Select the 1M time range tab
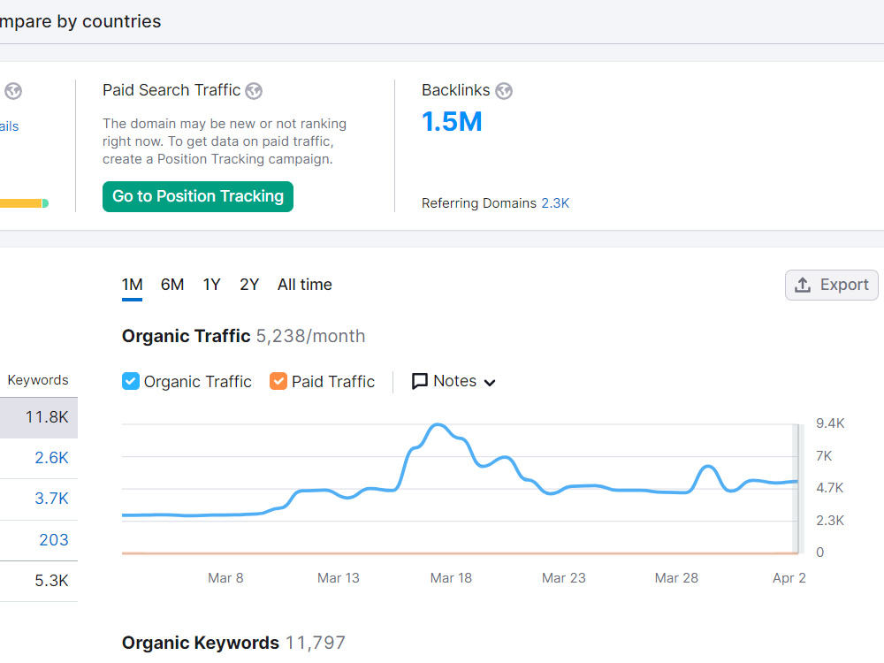The image size is (884, 663). (x=132, y=285)
